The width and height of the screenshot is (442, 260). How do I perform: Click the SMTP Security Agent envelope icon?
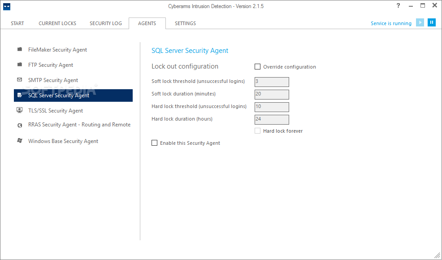[x=19, y=79]
